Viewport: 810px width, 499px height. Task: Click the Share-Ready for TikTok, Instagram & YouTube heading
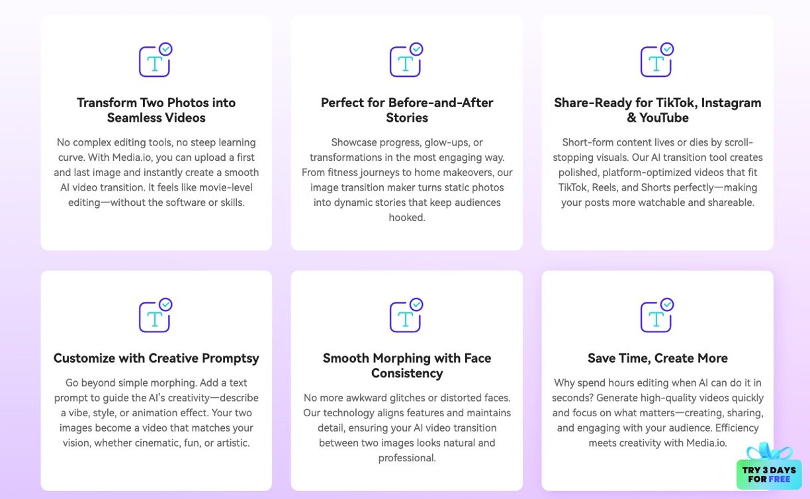657,110
